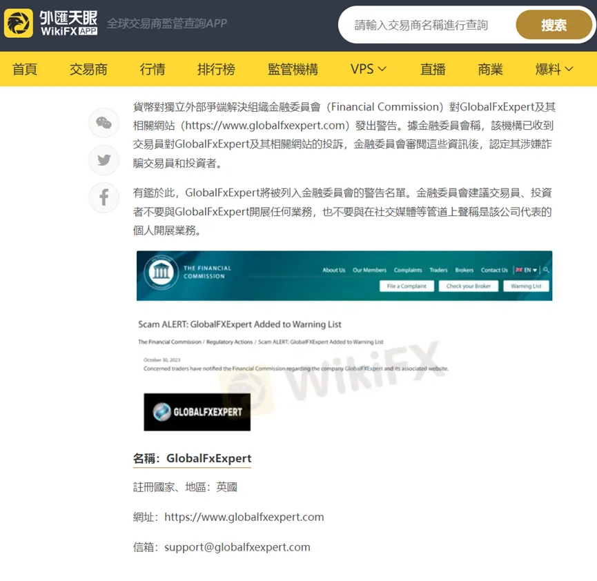Open the 直播 live menu item
The height and width of the screenshot is (581, 597).
433,69
